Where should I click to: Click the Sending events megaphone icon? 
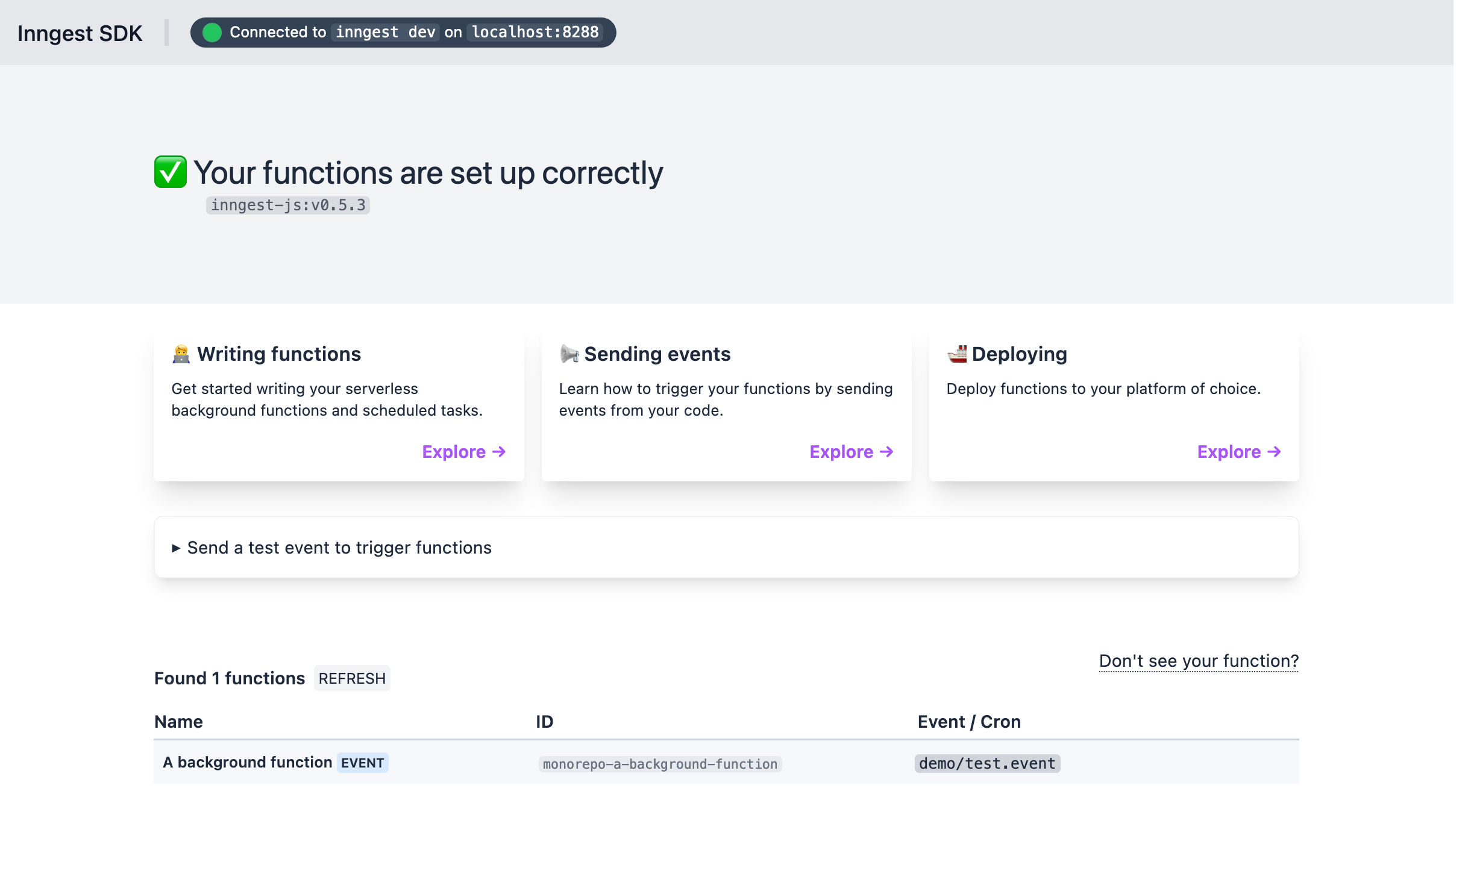569,354
